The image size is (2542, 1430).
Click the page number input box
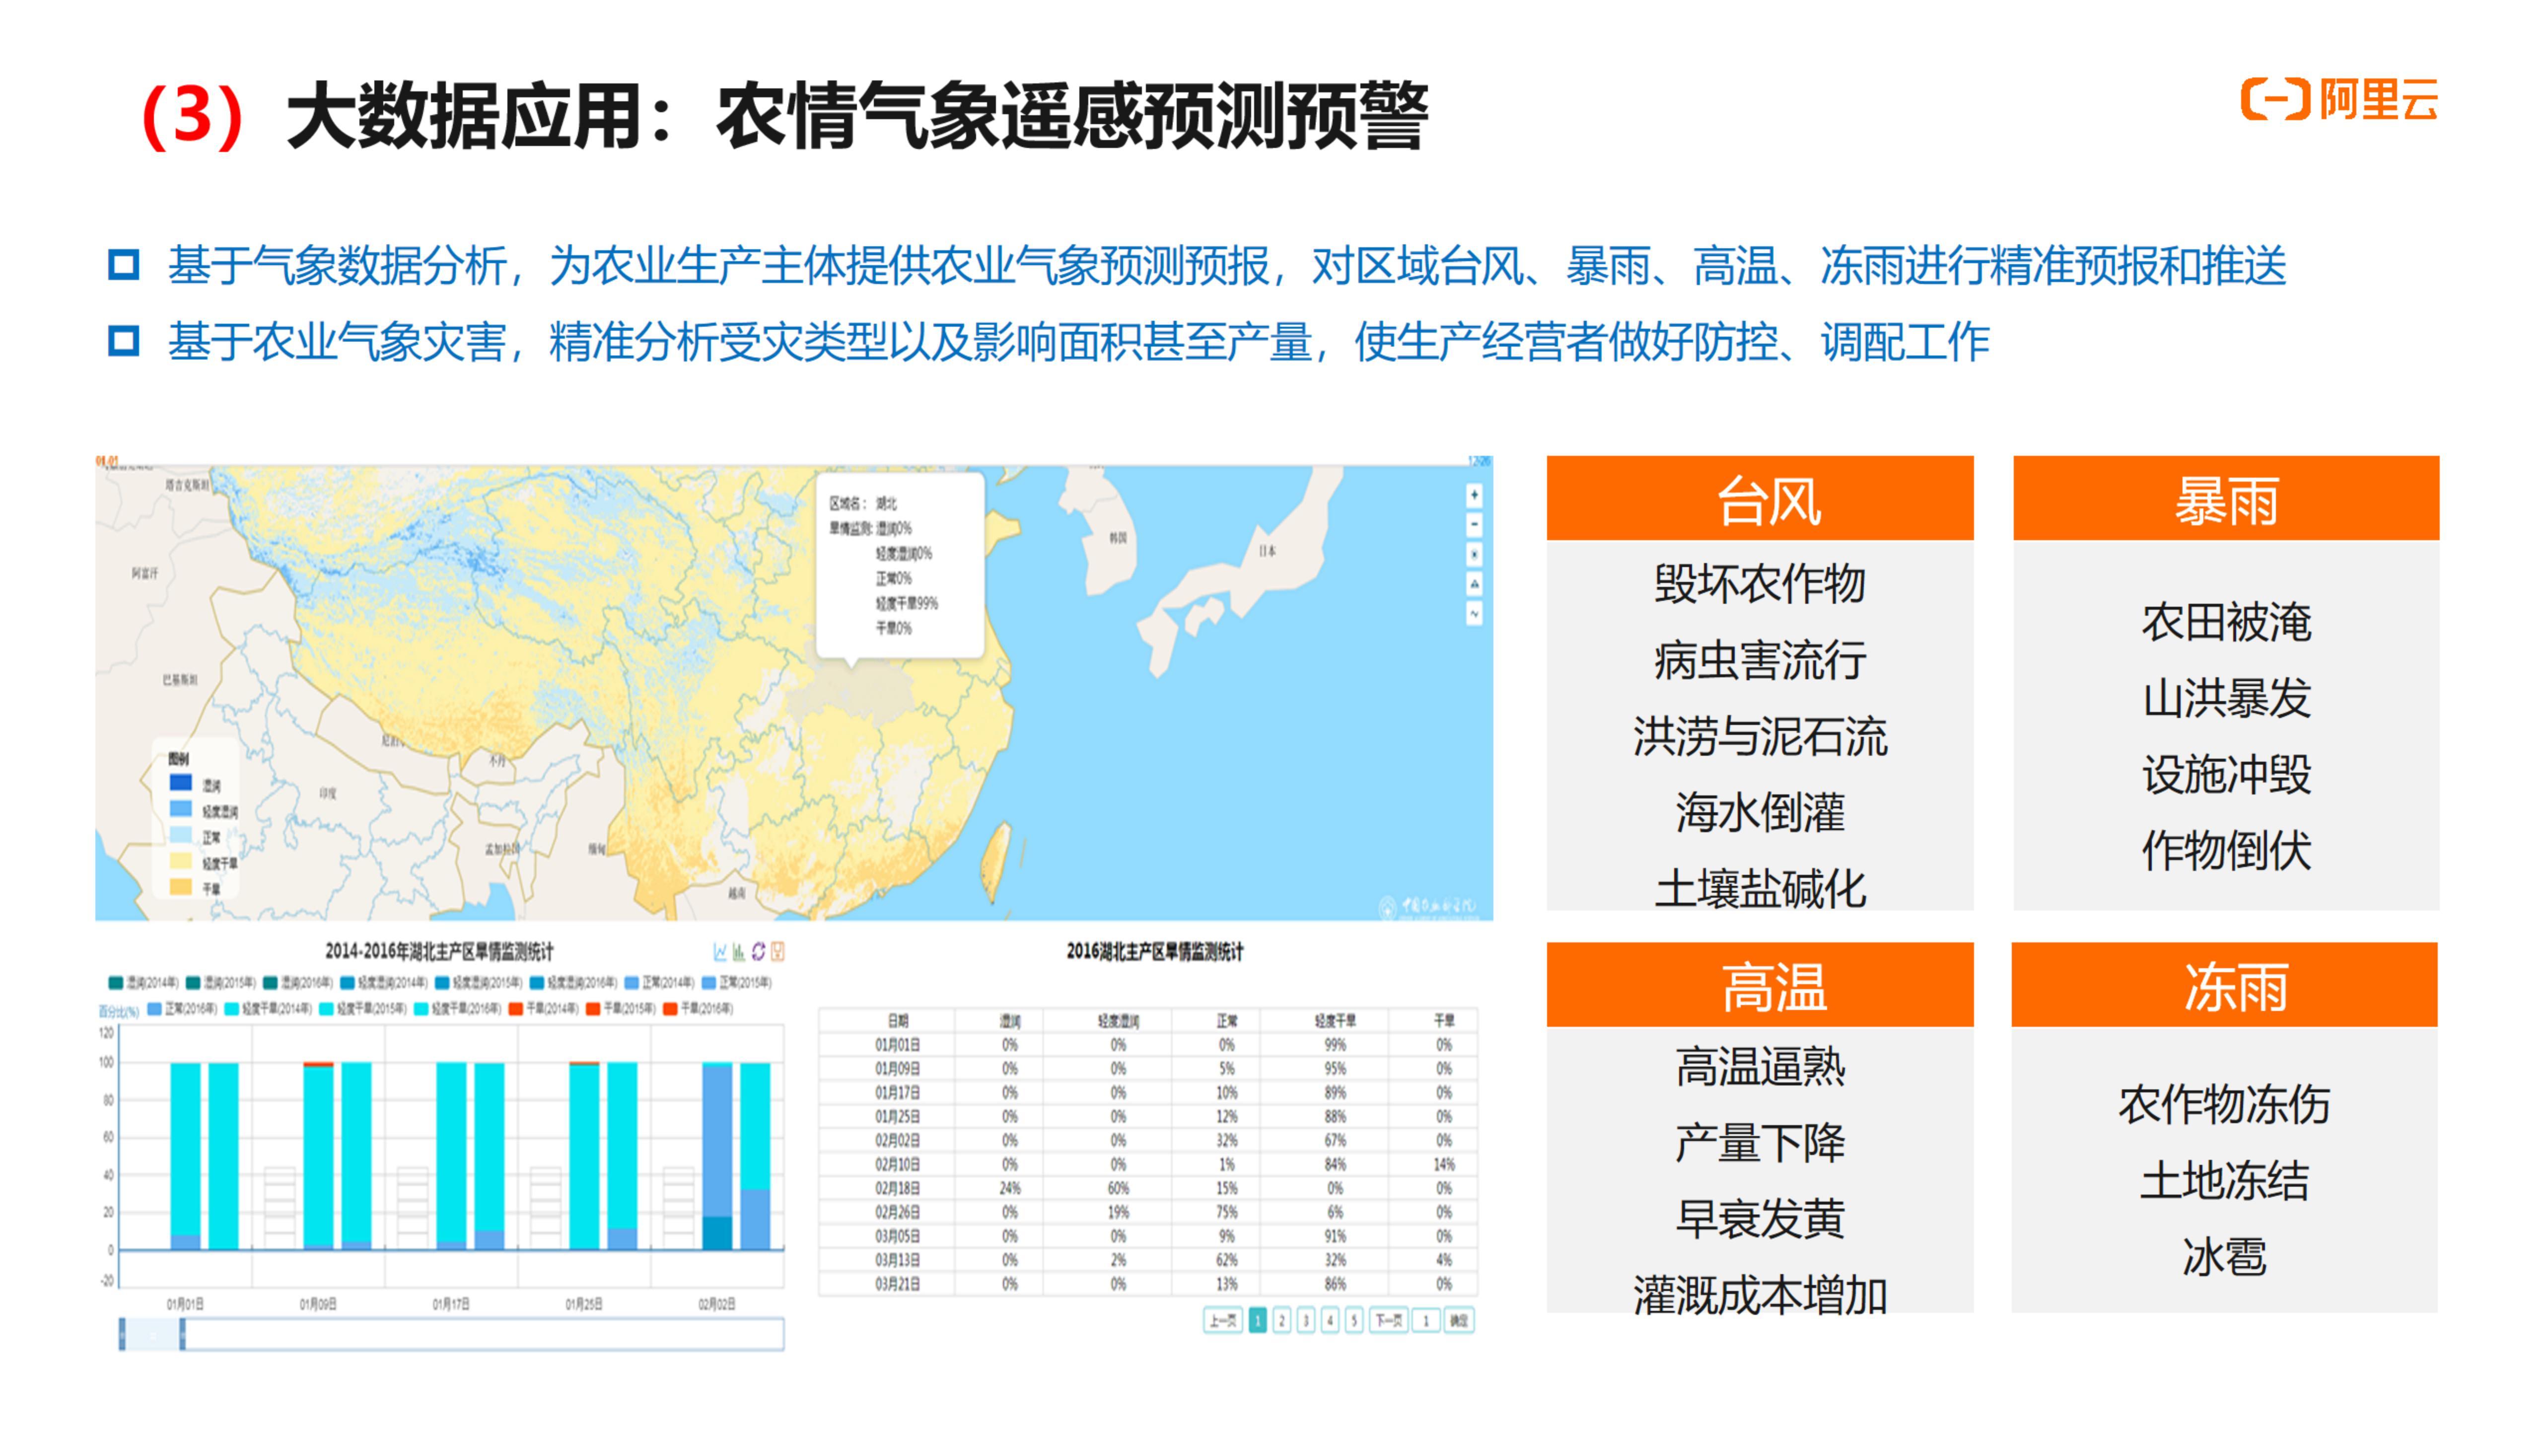[1426, 1320]
